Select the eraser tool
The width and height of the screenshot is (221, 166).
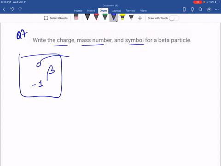coord(76,17)
